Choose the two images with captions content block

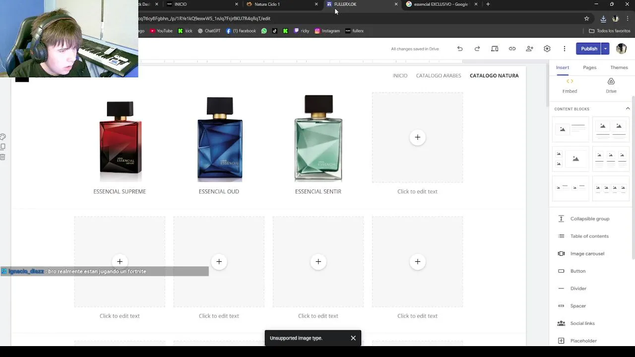pos(611,129)
